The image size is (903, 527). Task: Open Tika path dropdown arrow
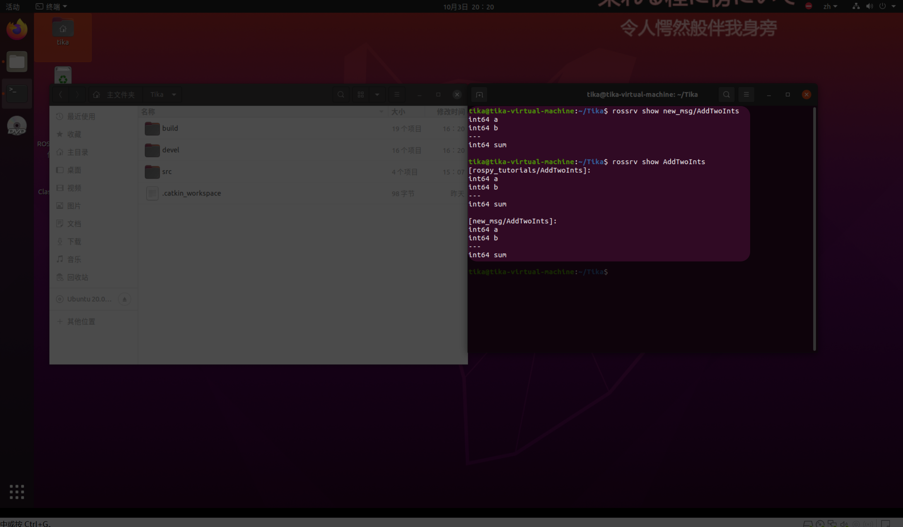tap(174, 94)
